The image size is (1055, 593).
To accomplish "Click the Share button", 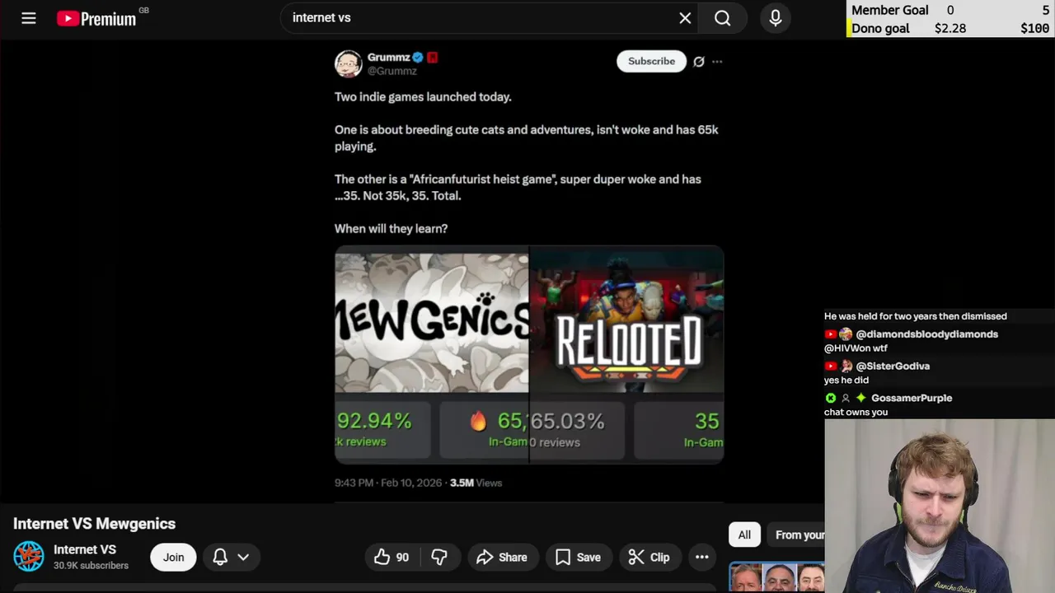I will click(x=502, y=557).
